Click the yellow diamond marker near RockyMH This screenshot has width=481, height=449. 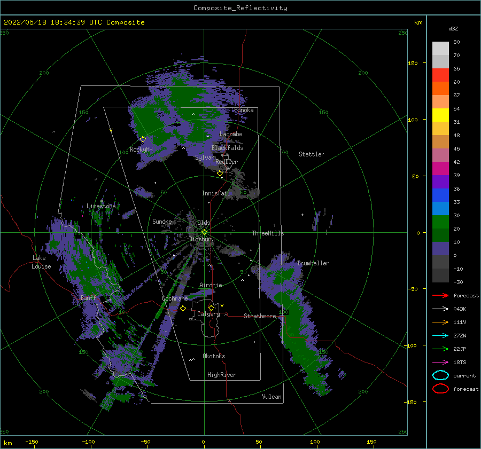pos(143,139)
